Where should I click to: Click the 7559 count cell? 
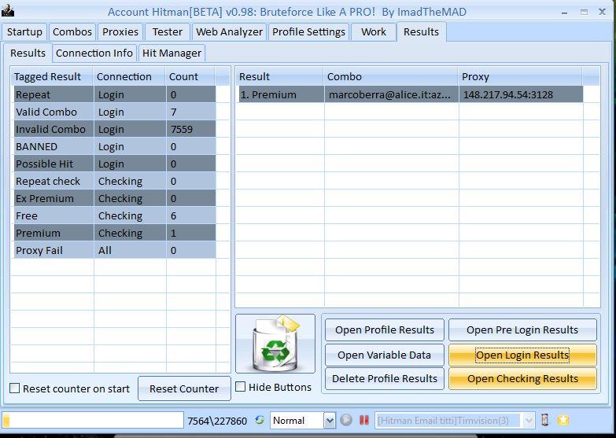click(191, 129)
